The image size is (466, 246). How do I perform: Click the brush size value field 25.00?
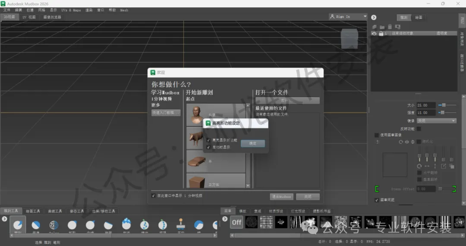(x=426, y=105)
